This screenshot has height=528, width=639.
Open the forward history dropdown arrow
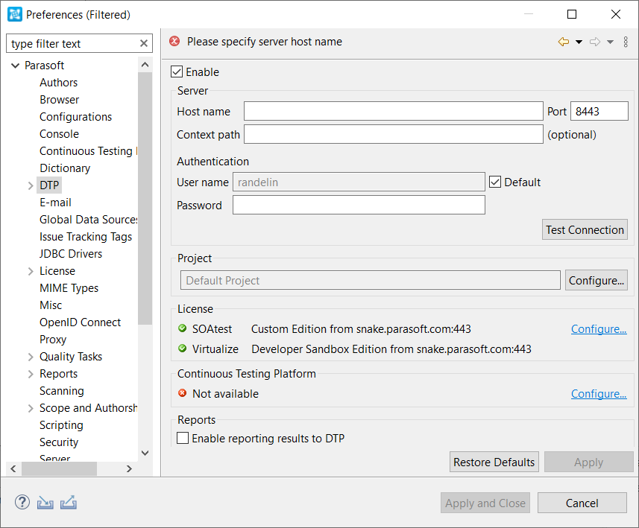coord(610,42)
